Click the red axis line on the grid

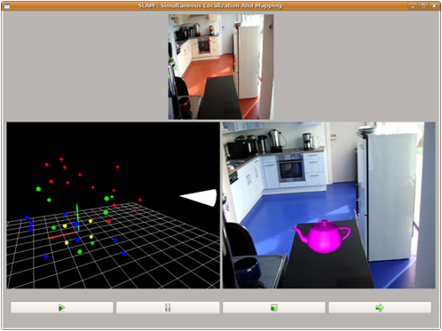pos(63,235)
